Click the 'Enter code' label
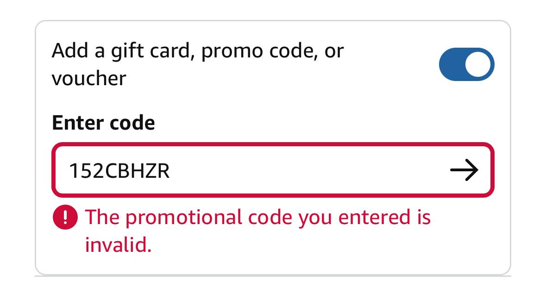The height and width of the screenshot is (281, 546). (103, 123)
